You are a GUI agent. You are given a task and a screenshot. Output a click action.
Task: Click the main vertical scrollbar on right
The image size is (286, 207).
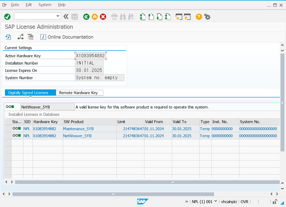coord(282,102)
